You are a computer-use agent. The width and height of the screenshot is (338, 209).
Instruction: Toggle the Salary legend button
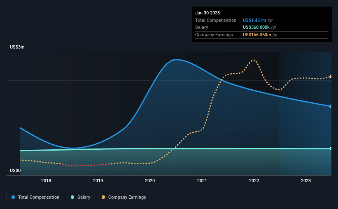[x=80, y=197]
